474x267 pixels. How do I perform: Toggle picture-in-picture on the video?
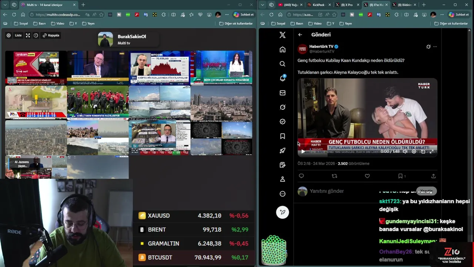click(423, 151)
